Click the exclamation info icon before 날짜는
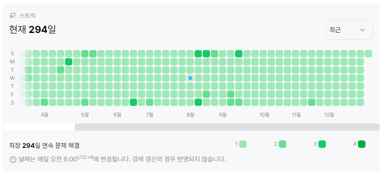The height and width of the screenshot is (175, 384). click(13, 160)
